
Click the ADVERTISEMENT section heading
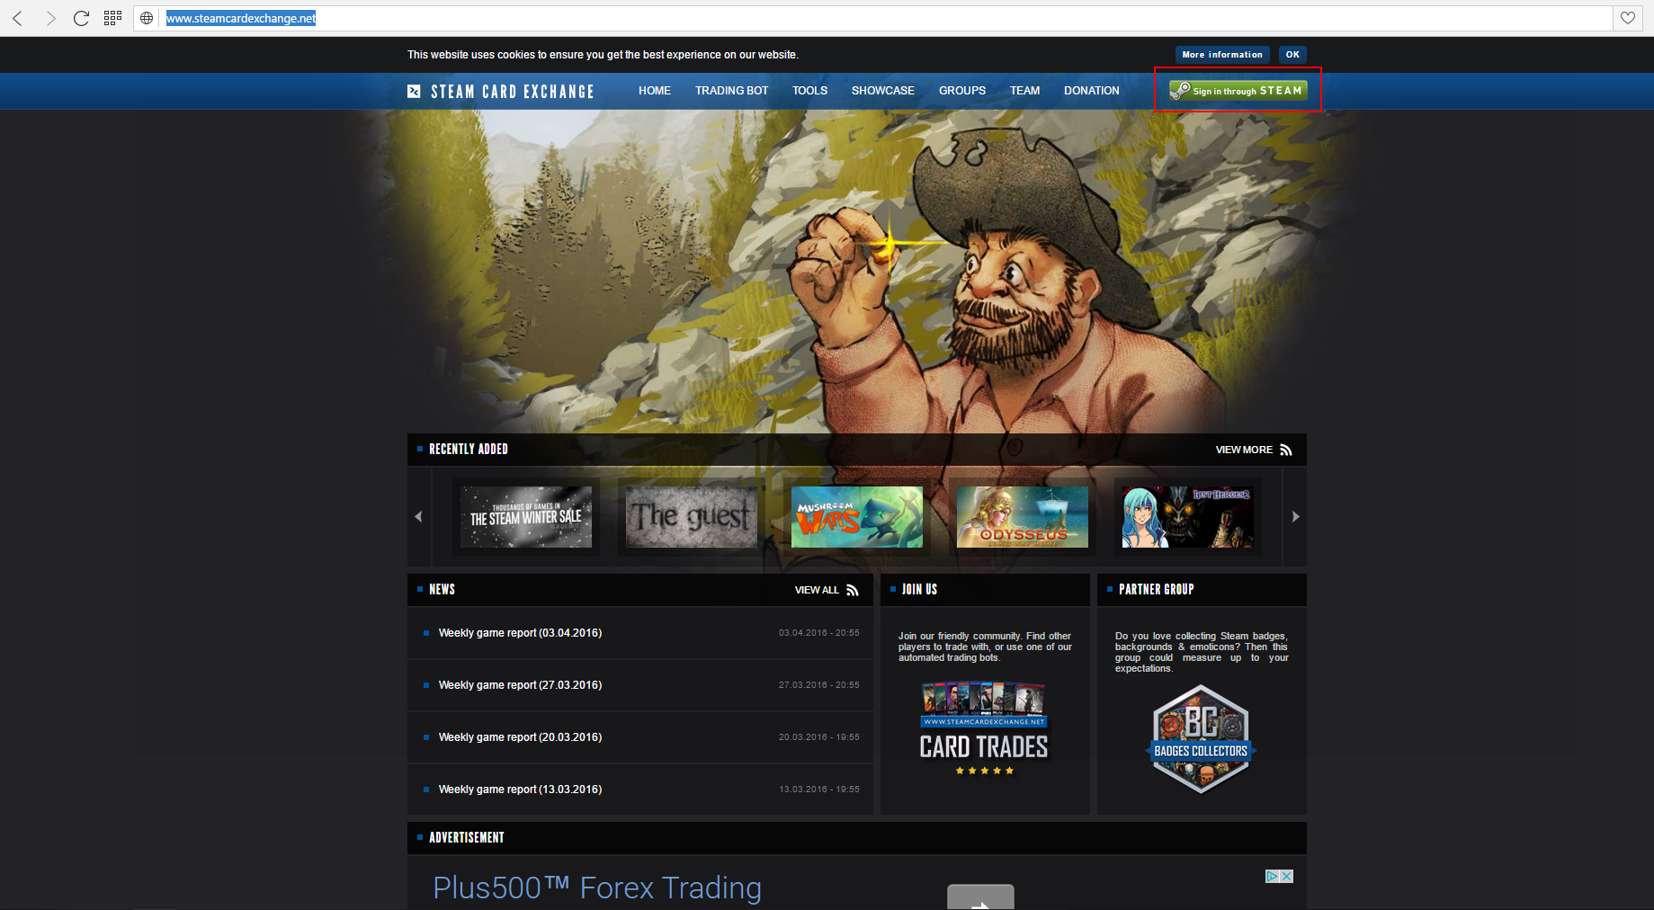point(467,838)
